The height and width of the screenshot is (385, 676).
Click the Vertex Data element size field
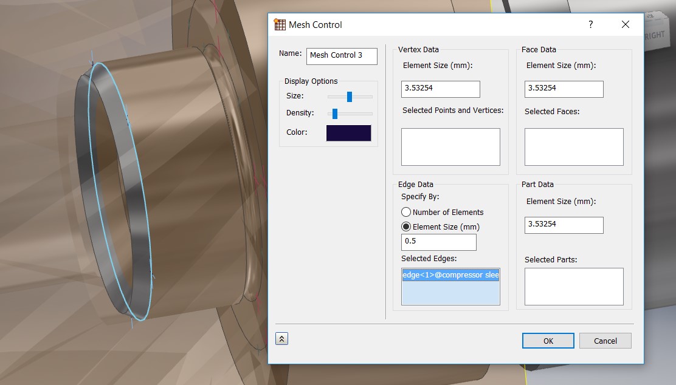440,89
